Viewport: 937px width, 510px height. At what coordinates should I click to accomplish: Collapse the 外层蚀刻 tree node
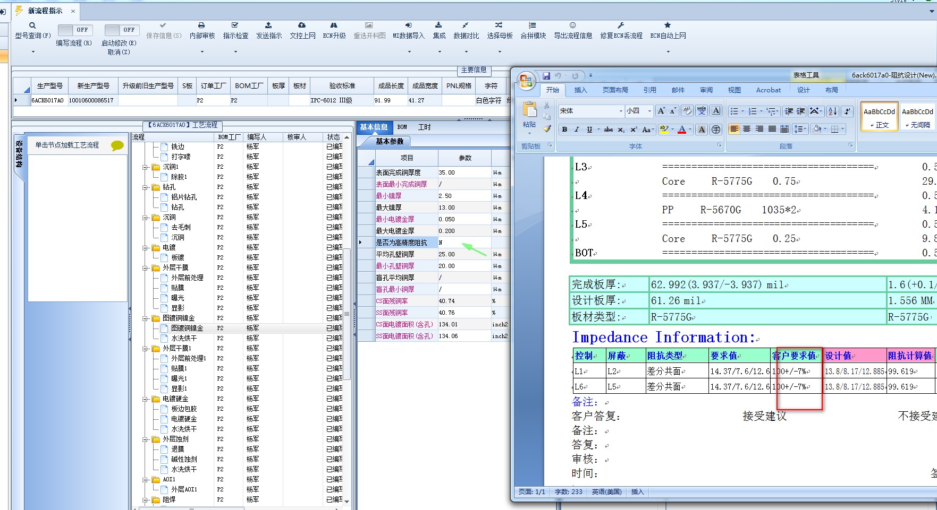(145, 439)
